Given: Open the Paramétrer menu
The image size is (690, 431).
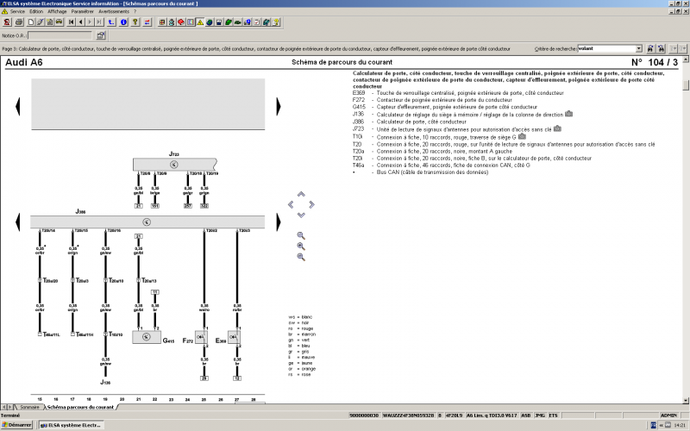Looking at the screenshot, I should click(82, 11).
